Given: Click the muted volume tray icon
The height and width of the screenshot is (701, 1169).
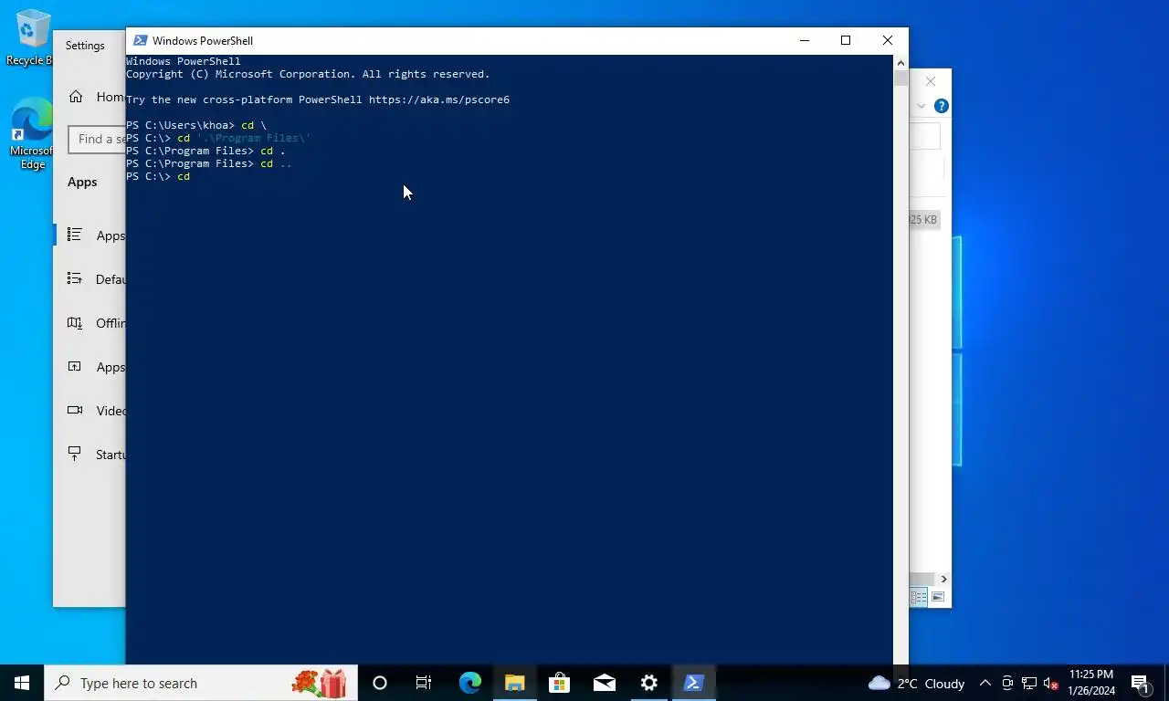Looking at the screenshot, I should [x=1051, y=683].
